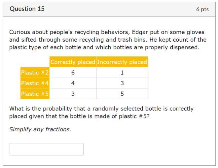Viewport: 218px width, 168px height.
Task: Click the Plastic #2 row header
Action: [x=35, y=73]
